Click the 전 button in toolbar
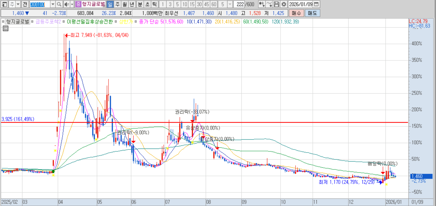Viewport: 436px width, 206px height. [x=25, y=4]
